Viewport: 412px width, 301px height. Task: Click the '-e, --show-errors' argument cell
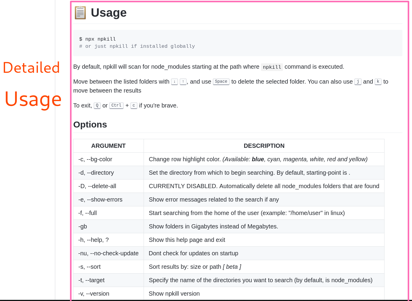coord(108,199)
